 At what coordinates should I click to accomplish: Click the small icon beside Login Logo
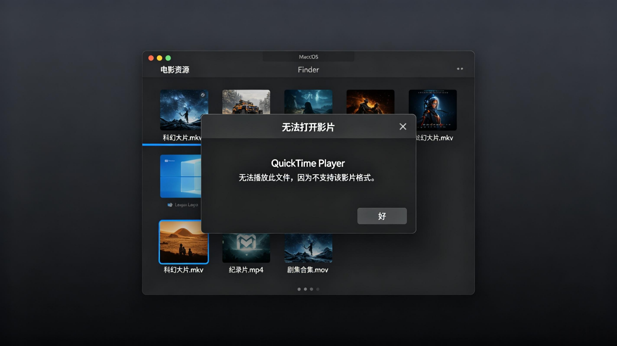coord(170,205)
